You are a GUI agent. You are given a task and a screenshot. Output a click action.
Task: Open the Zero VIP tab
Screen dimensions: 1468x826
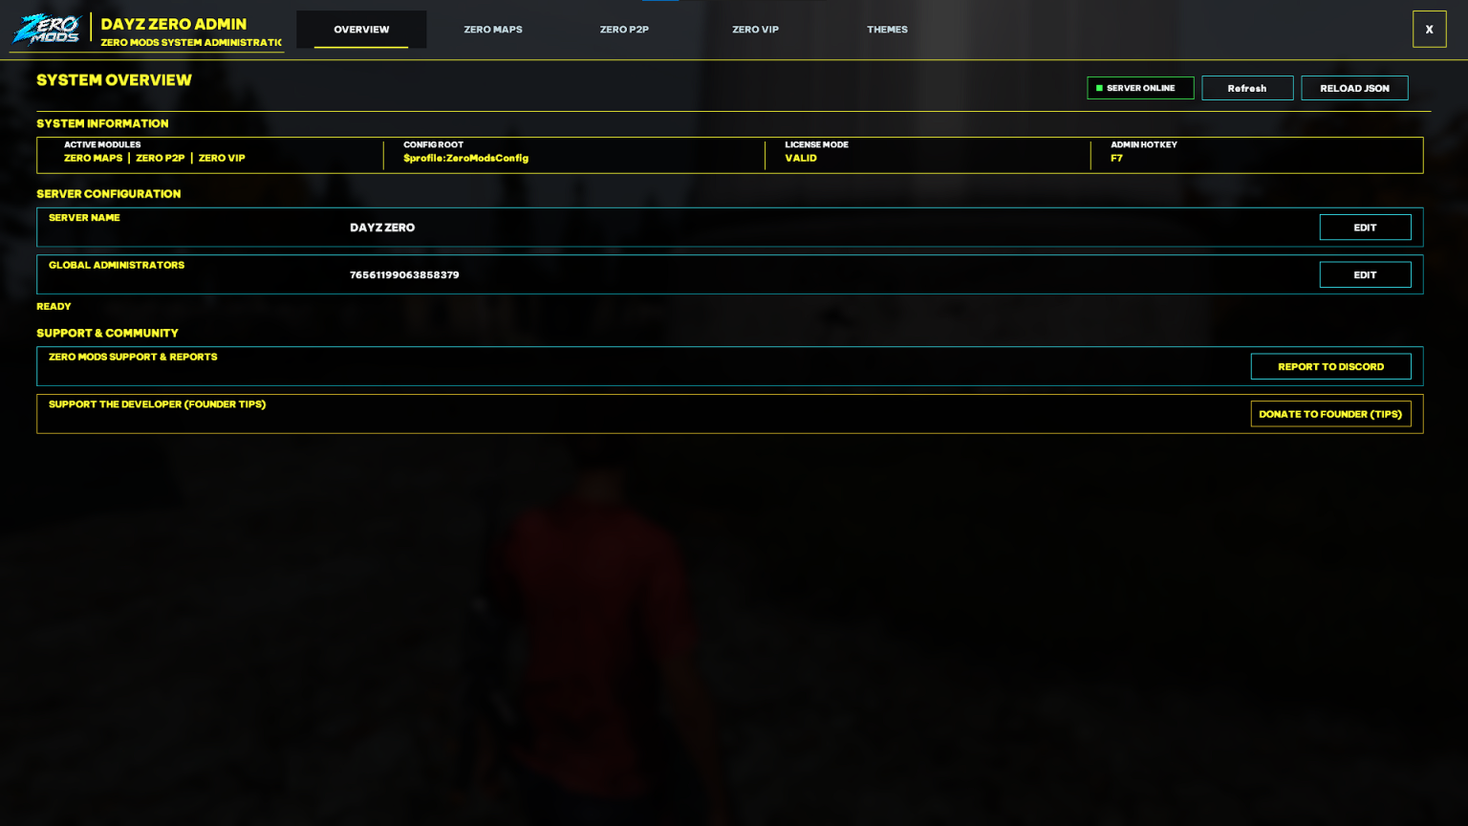click(x=755, y=30)
